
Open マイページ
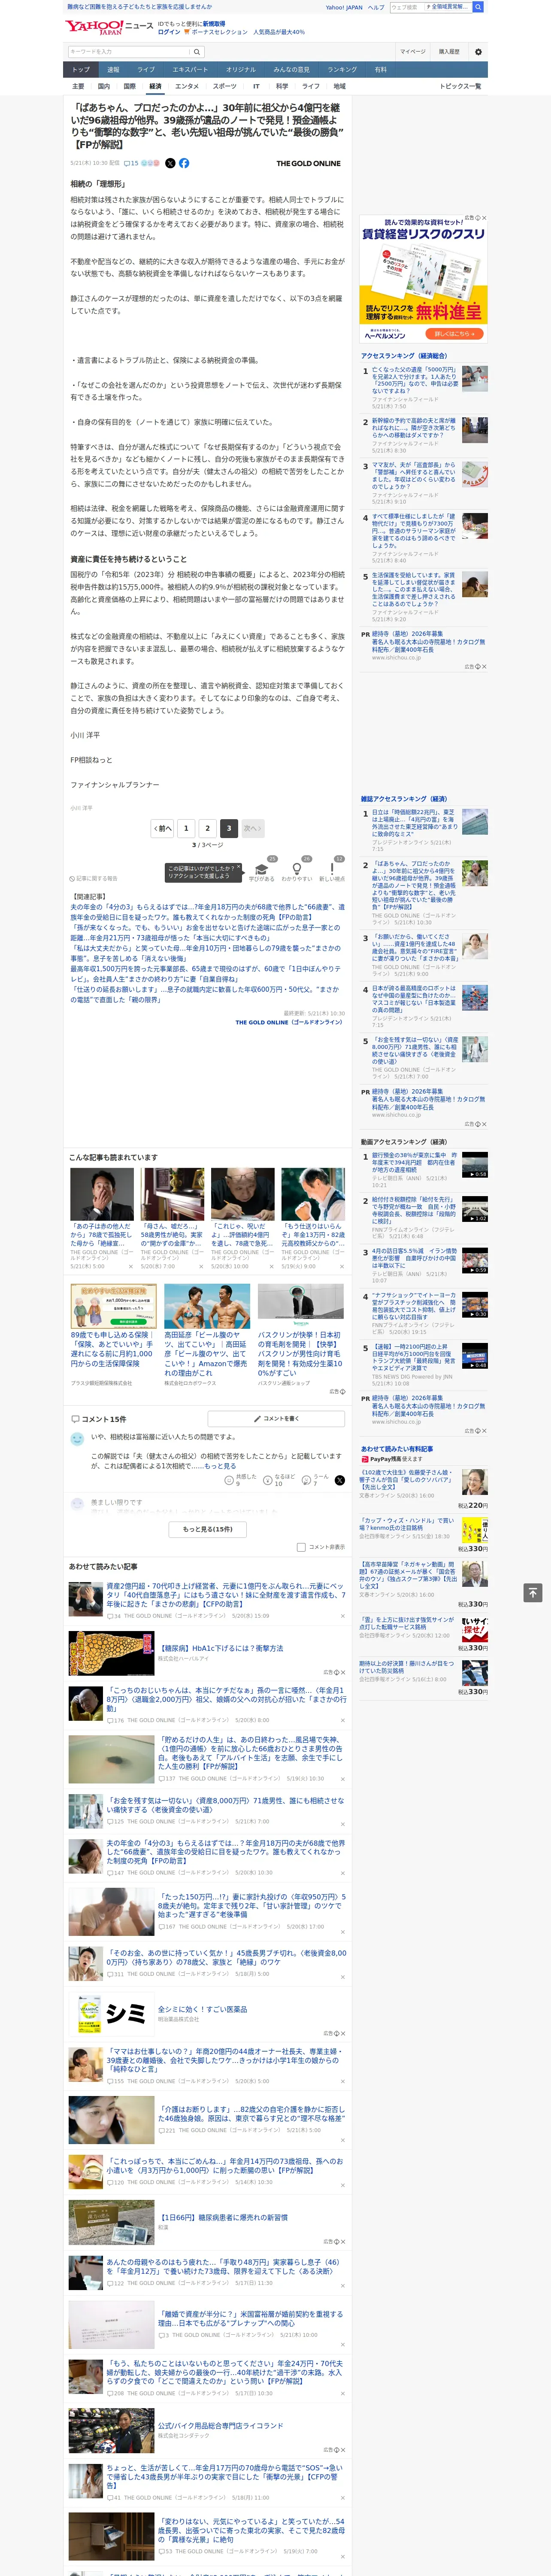[413, 52]
